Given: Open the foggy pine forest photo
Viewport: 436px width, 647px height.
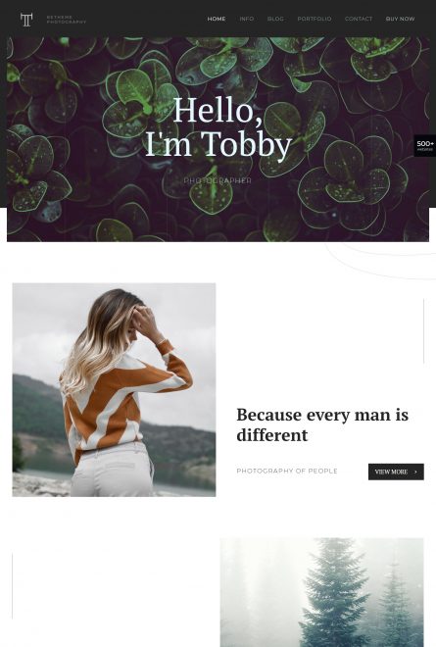Looking at the screenshot, I should [x=321, y=592].
